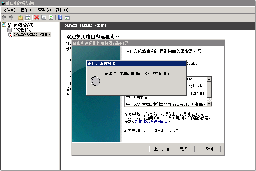Viewport: 256px width, 171px height.
Task: Open the Properties toolbar icon
Action: click(44, 17)
